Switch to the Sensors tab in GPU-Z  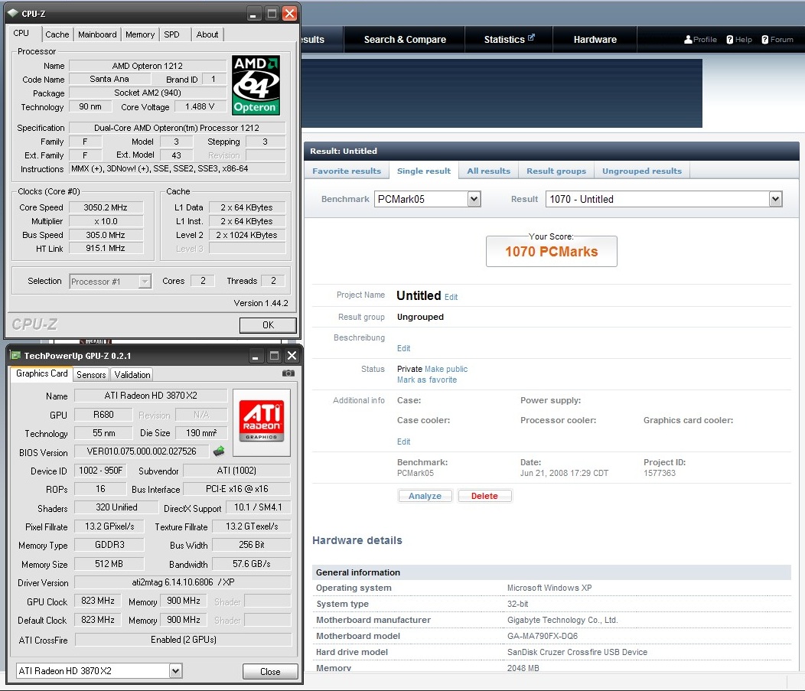91,375
